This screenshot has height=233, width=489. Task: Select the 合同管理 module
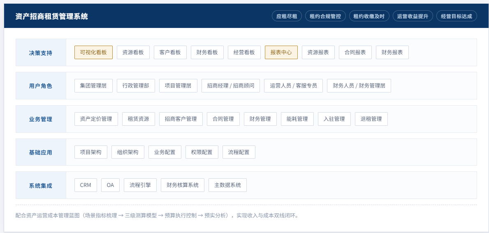[223, 119]
